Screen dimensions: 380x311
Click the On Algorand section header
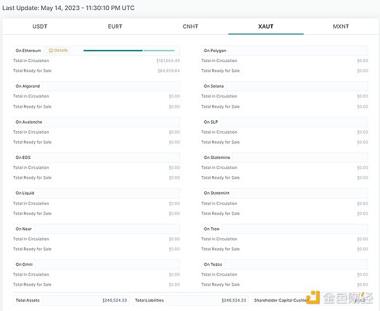[x=28, y=86]
